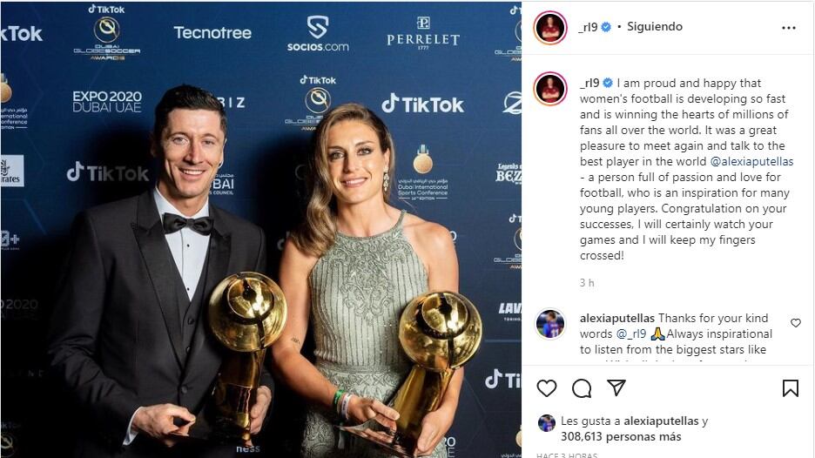This screenshot has height=458, width=815.
Task: Open the three-dots more options menu
Action: coord(789,28)
